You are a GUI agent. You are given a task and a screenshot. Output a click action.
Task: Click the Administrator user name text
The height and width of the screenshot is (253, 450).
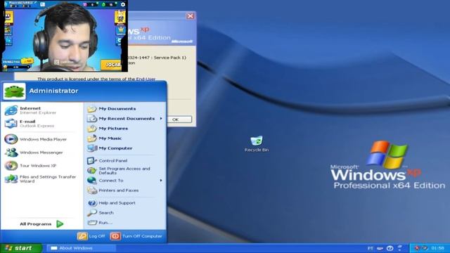[x=53, y=91]
